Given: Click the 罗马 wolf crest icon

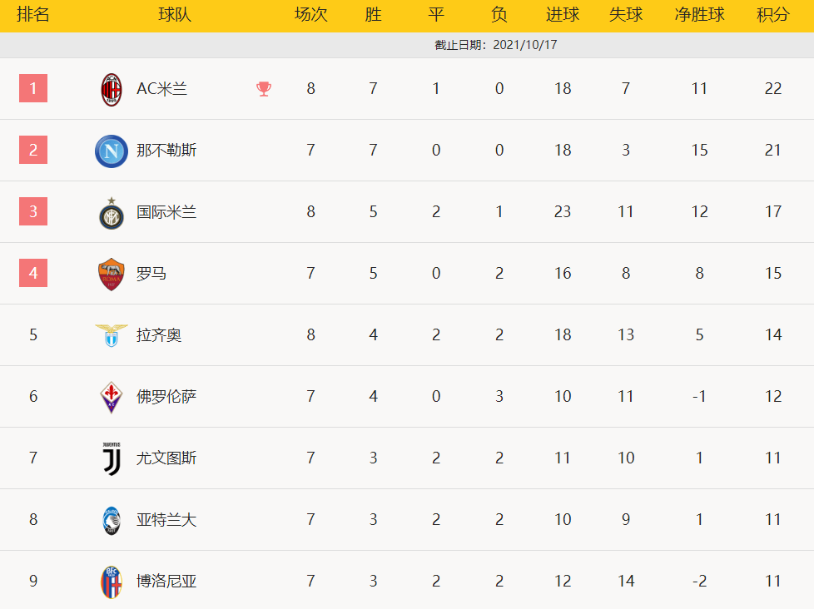Looking at the screenshot, I should point(111,274).
